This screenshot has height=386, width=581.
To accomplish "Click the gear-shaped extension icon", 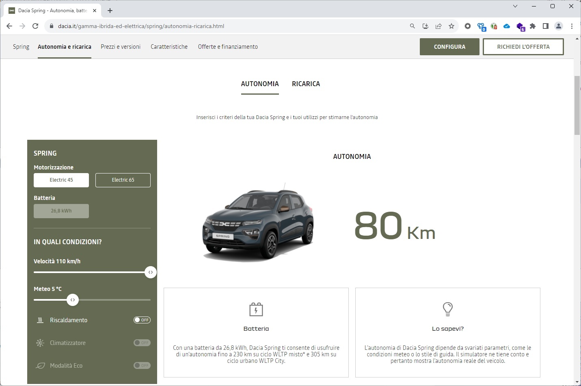I will coord(468,26).
